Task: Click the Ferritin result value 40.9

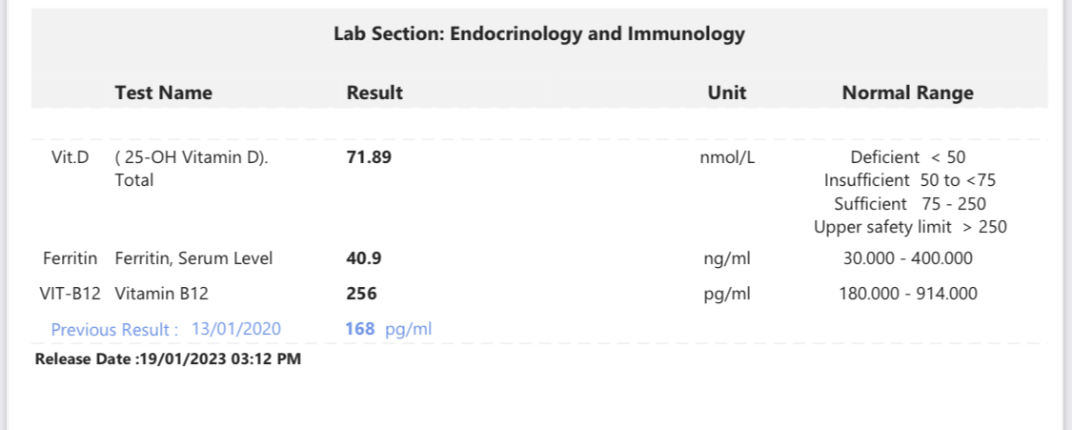Action: (364, 258)
